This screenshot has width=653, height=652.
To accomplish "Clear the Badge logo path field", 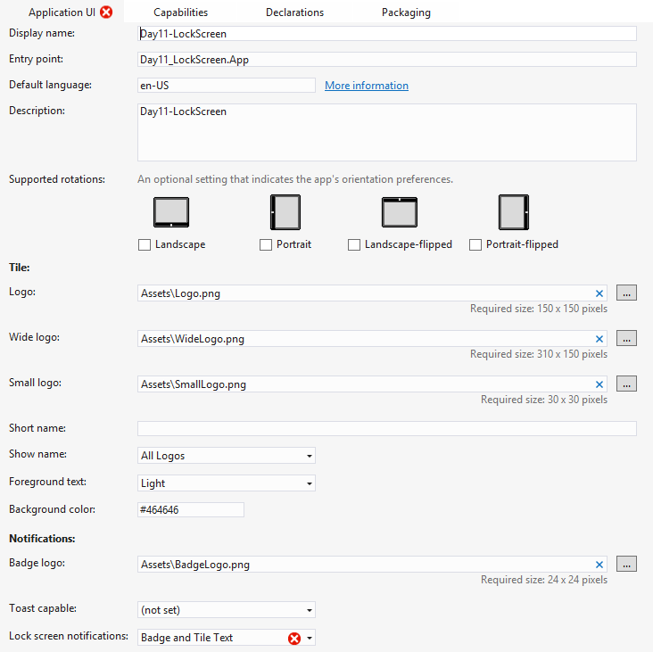I will click(599, 565).
